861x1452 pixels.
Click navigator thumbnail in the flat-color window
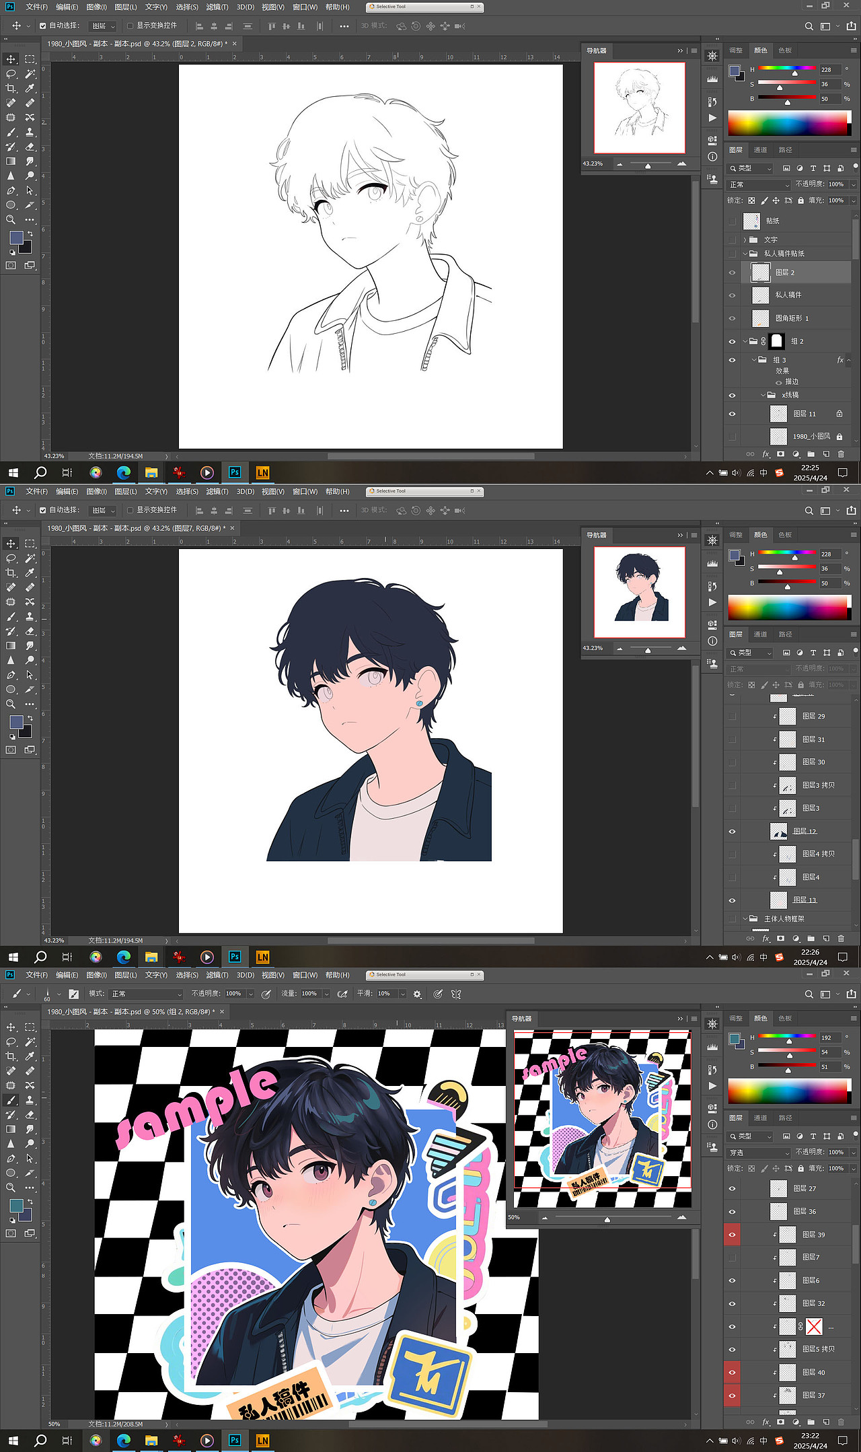coord(640,592)
